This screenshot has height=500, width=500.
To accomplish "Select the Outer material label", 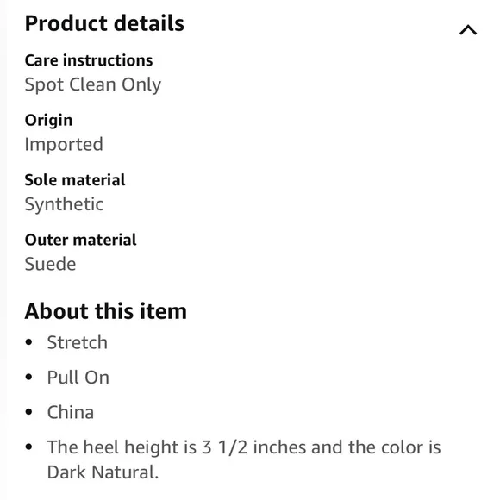I will coord(81,240).
